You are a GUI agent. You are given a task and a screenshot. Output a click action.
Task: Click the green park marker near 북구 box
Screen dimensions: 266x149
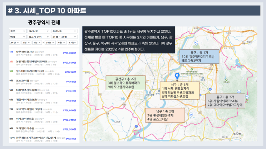click(192, 70)
